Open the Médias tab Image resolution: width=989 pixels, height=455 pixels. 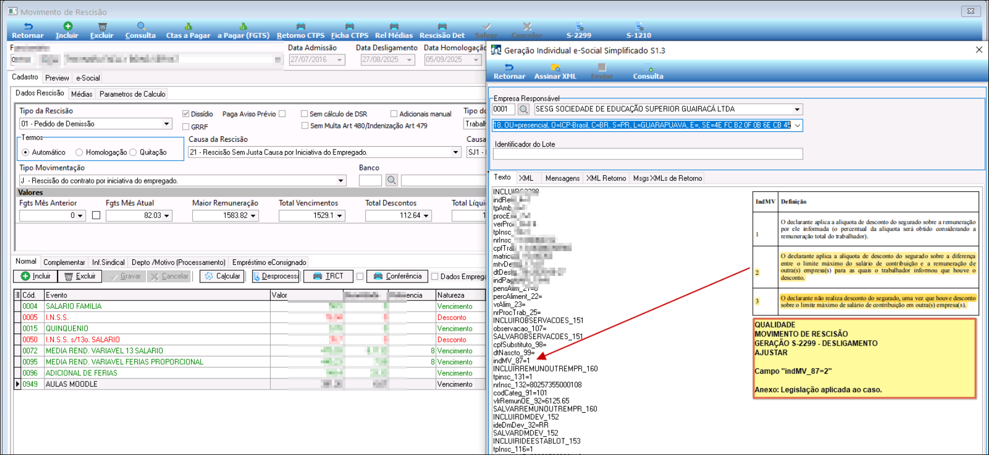coord(82,94)
